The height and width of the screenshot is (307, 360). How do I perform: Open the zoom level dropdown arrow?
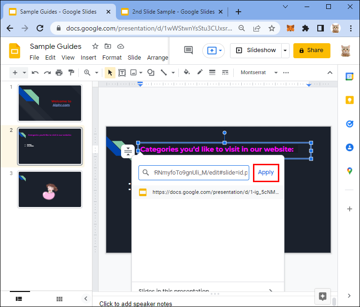pos(97,73)
